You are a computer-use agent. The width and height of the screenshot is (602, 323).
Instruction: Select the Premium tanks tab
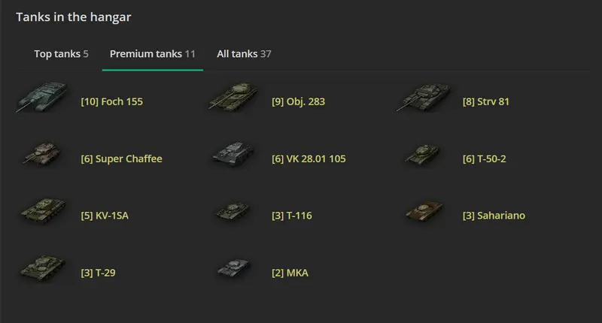click(x=153, y=54)
